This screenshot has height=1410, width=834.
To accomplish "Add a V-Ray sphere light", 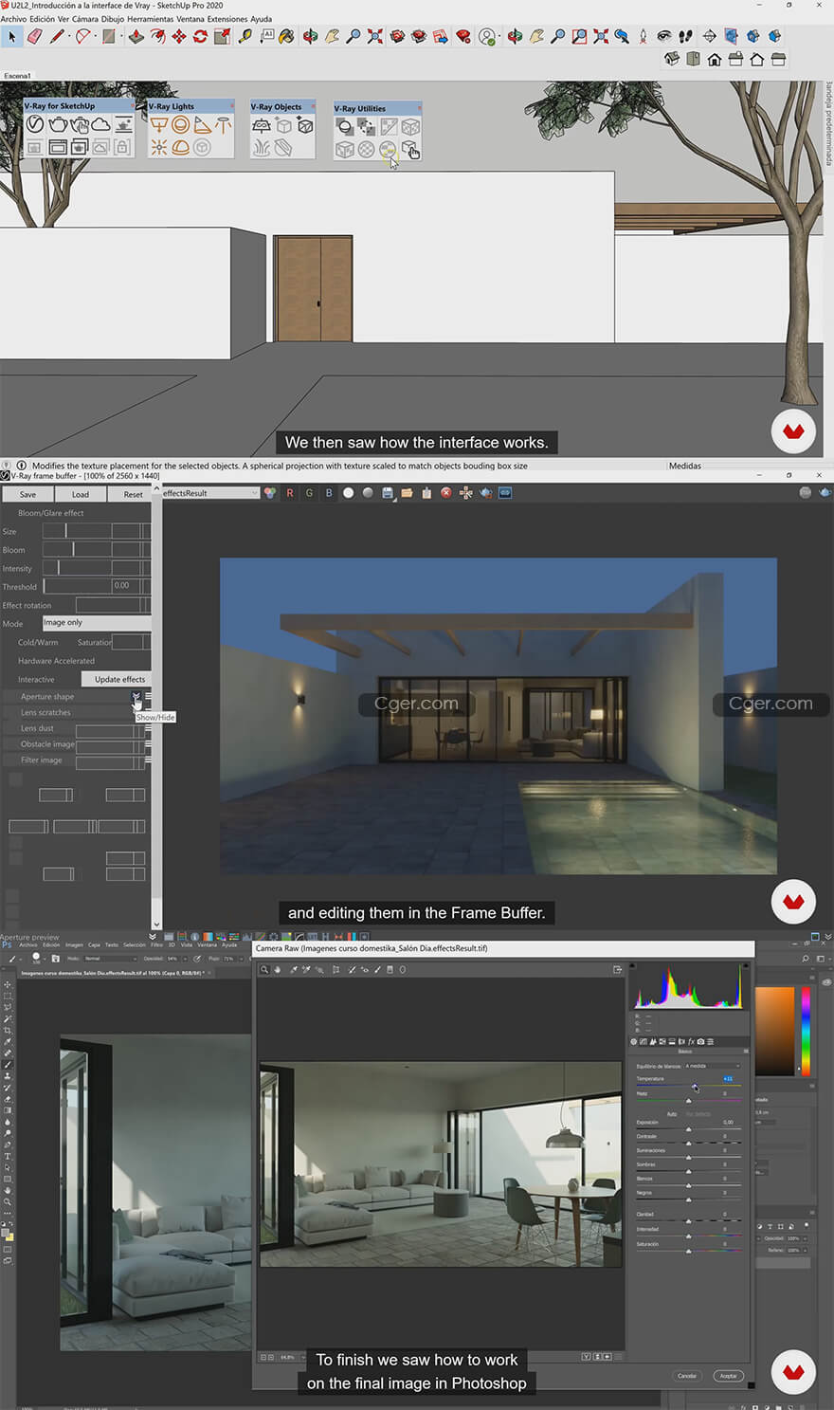I will click(180, 125).
